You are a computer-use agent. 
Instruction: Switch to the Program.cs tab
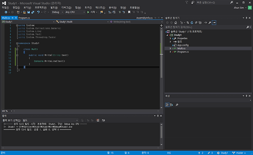[24, 18]
